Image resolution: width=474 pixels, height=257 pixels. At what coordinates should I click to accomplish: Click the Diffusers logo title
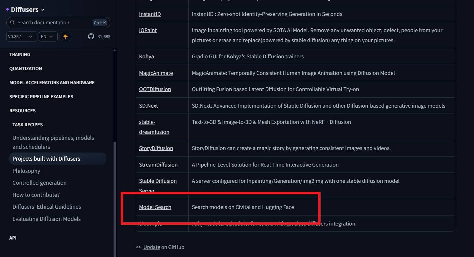pyautogui.click(x=25, y=10)
